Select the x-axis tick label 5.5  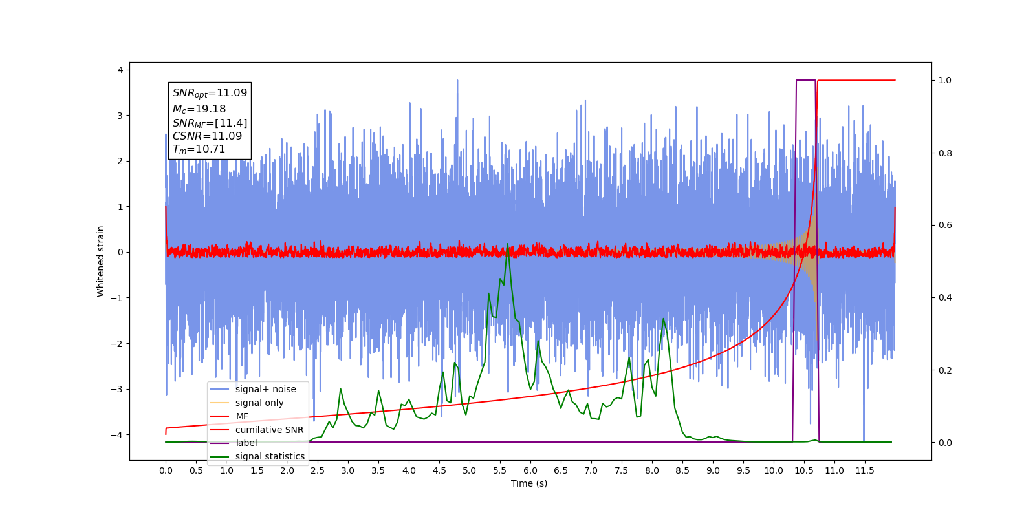click(500, 470)
